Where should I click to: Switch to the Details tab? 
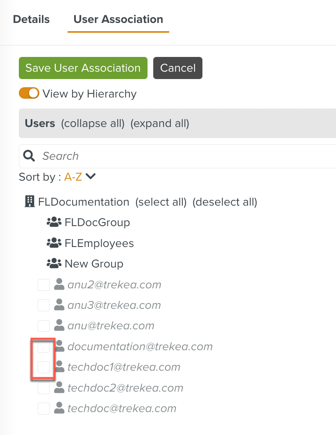coord(31,19)
